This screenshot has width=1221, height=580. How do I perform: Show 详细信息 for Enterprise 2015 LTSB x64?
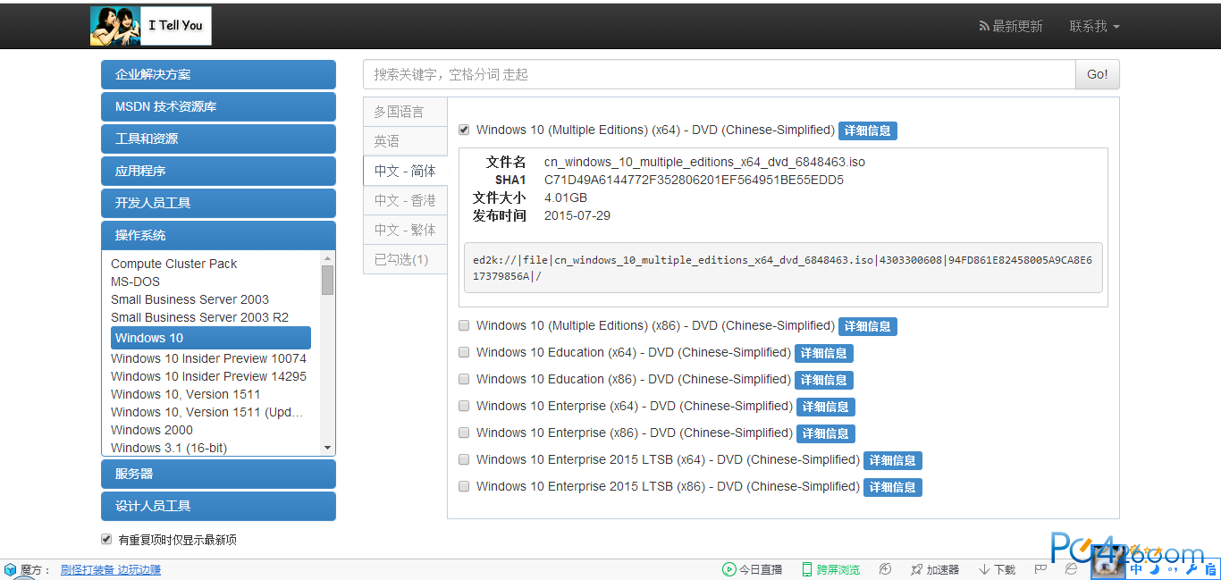click(893, 460)
